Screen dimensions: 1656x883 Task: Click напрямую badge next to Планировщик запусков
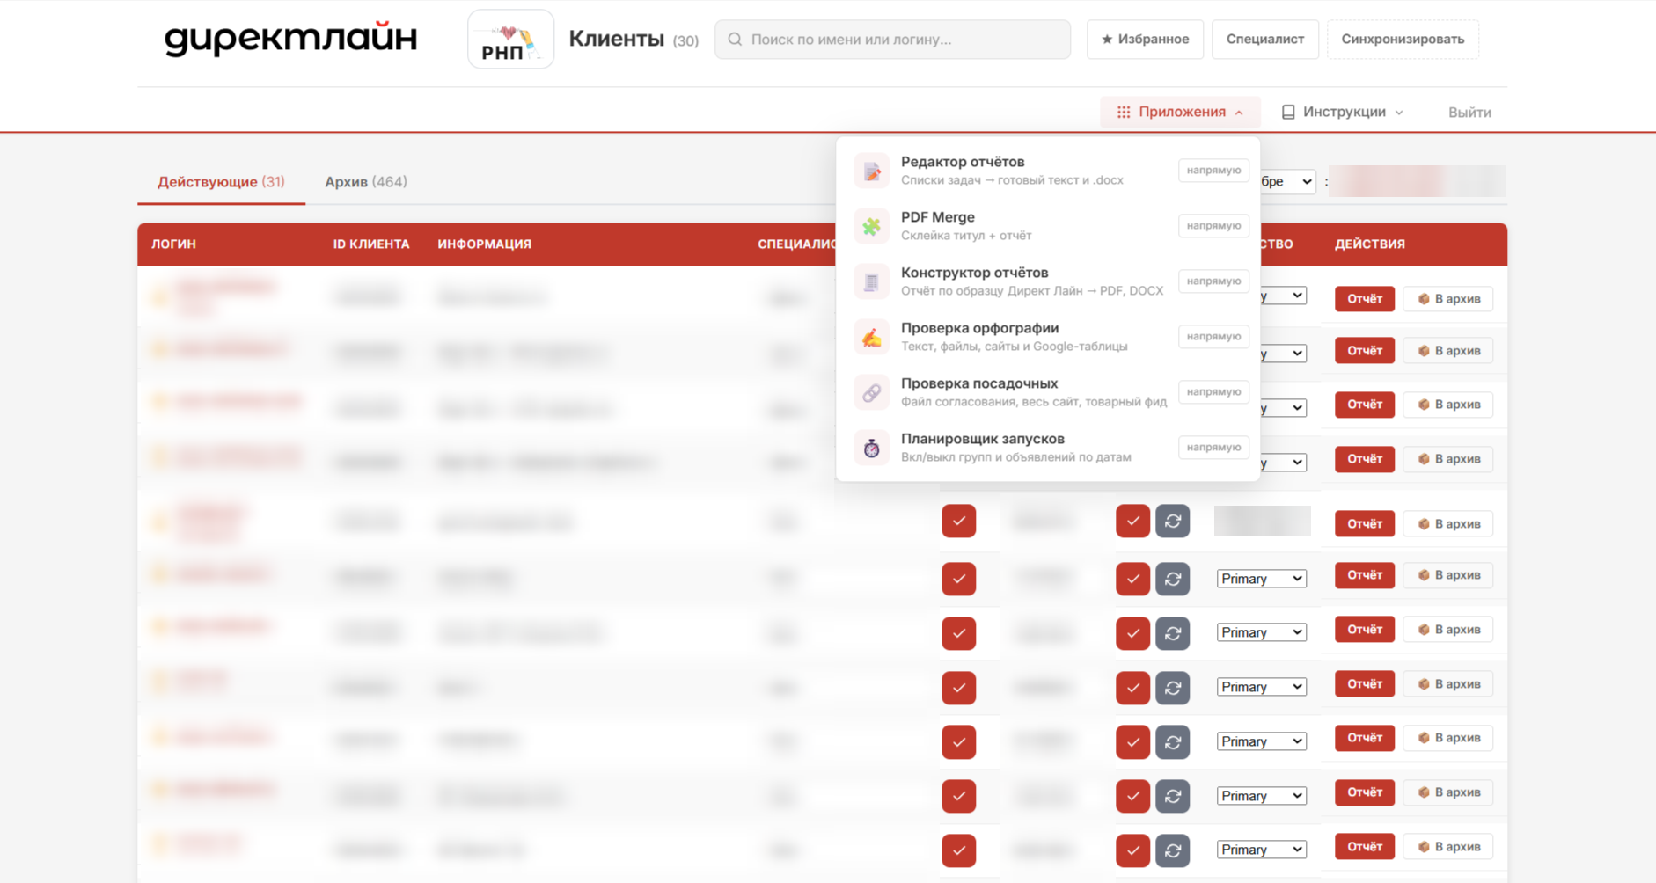coord(1213,448)
